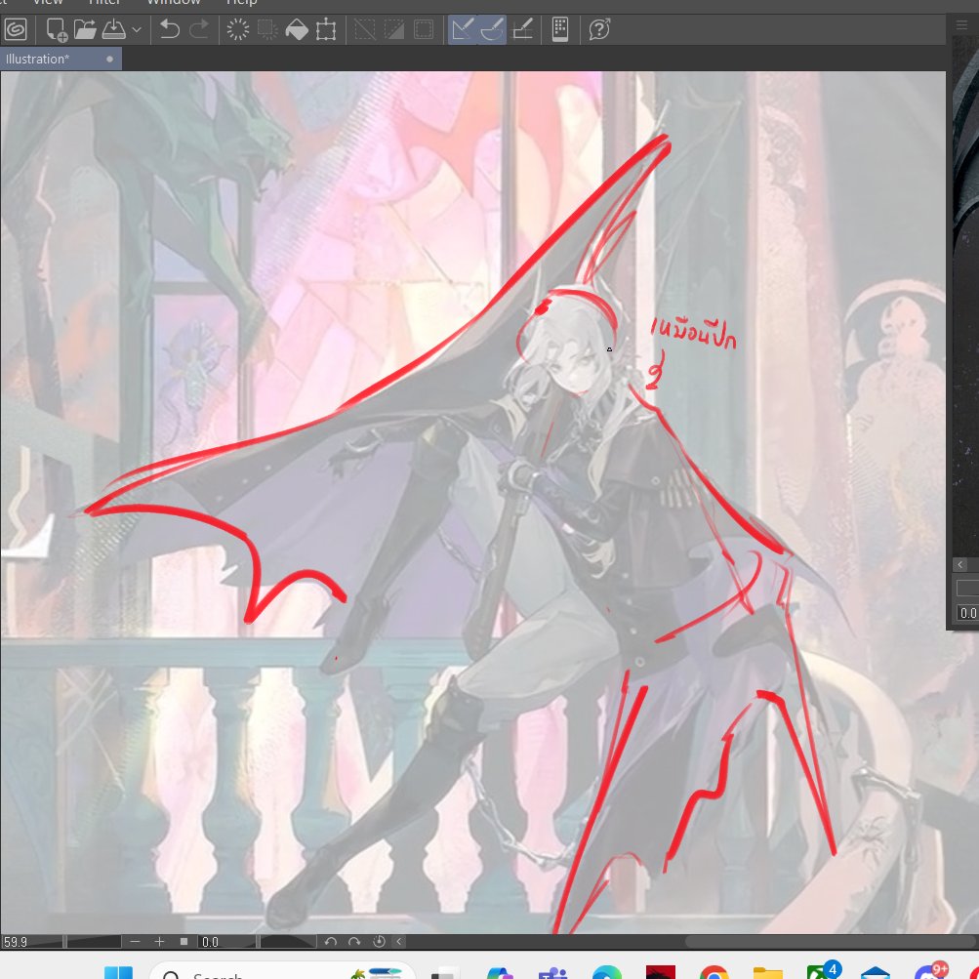Launch Google Chrome from taskbar
This screenshot has width=979, height=979.
pyautogui.click(x=714, y=973)
